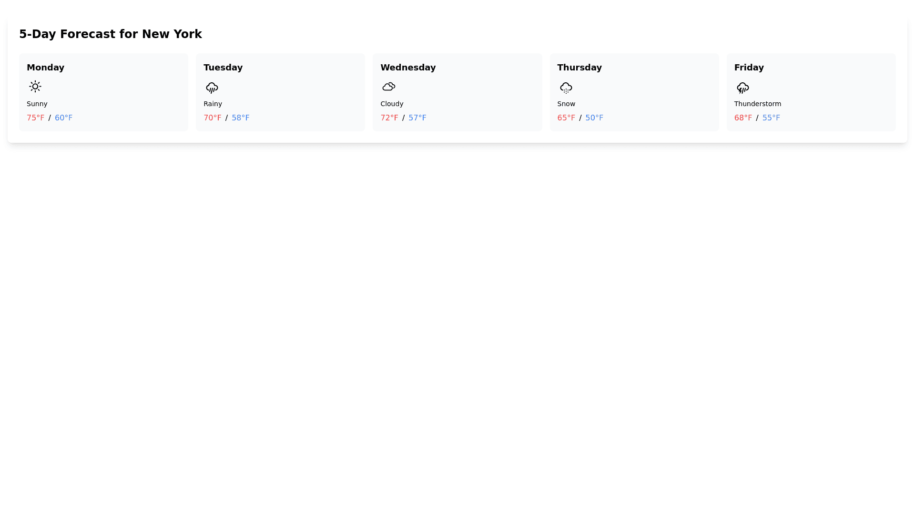Click the blue 50°F low on Thursday
This screenshot has height=514, width=915.
594,118
